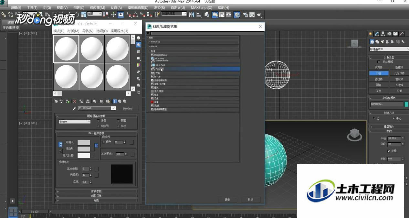Open the (B)Blinn shader type dropdown

point(75,122)
